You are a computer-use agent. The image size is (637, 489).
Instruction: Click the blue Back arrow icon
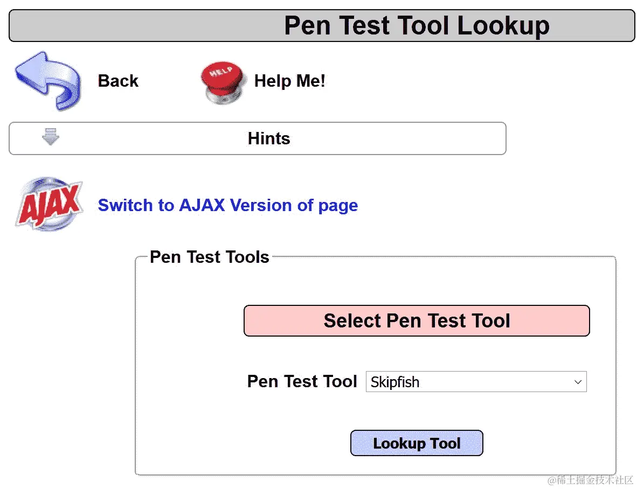[x=48, y=81]
